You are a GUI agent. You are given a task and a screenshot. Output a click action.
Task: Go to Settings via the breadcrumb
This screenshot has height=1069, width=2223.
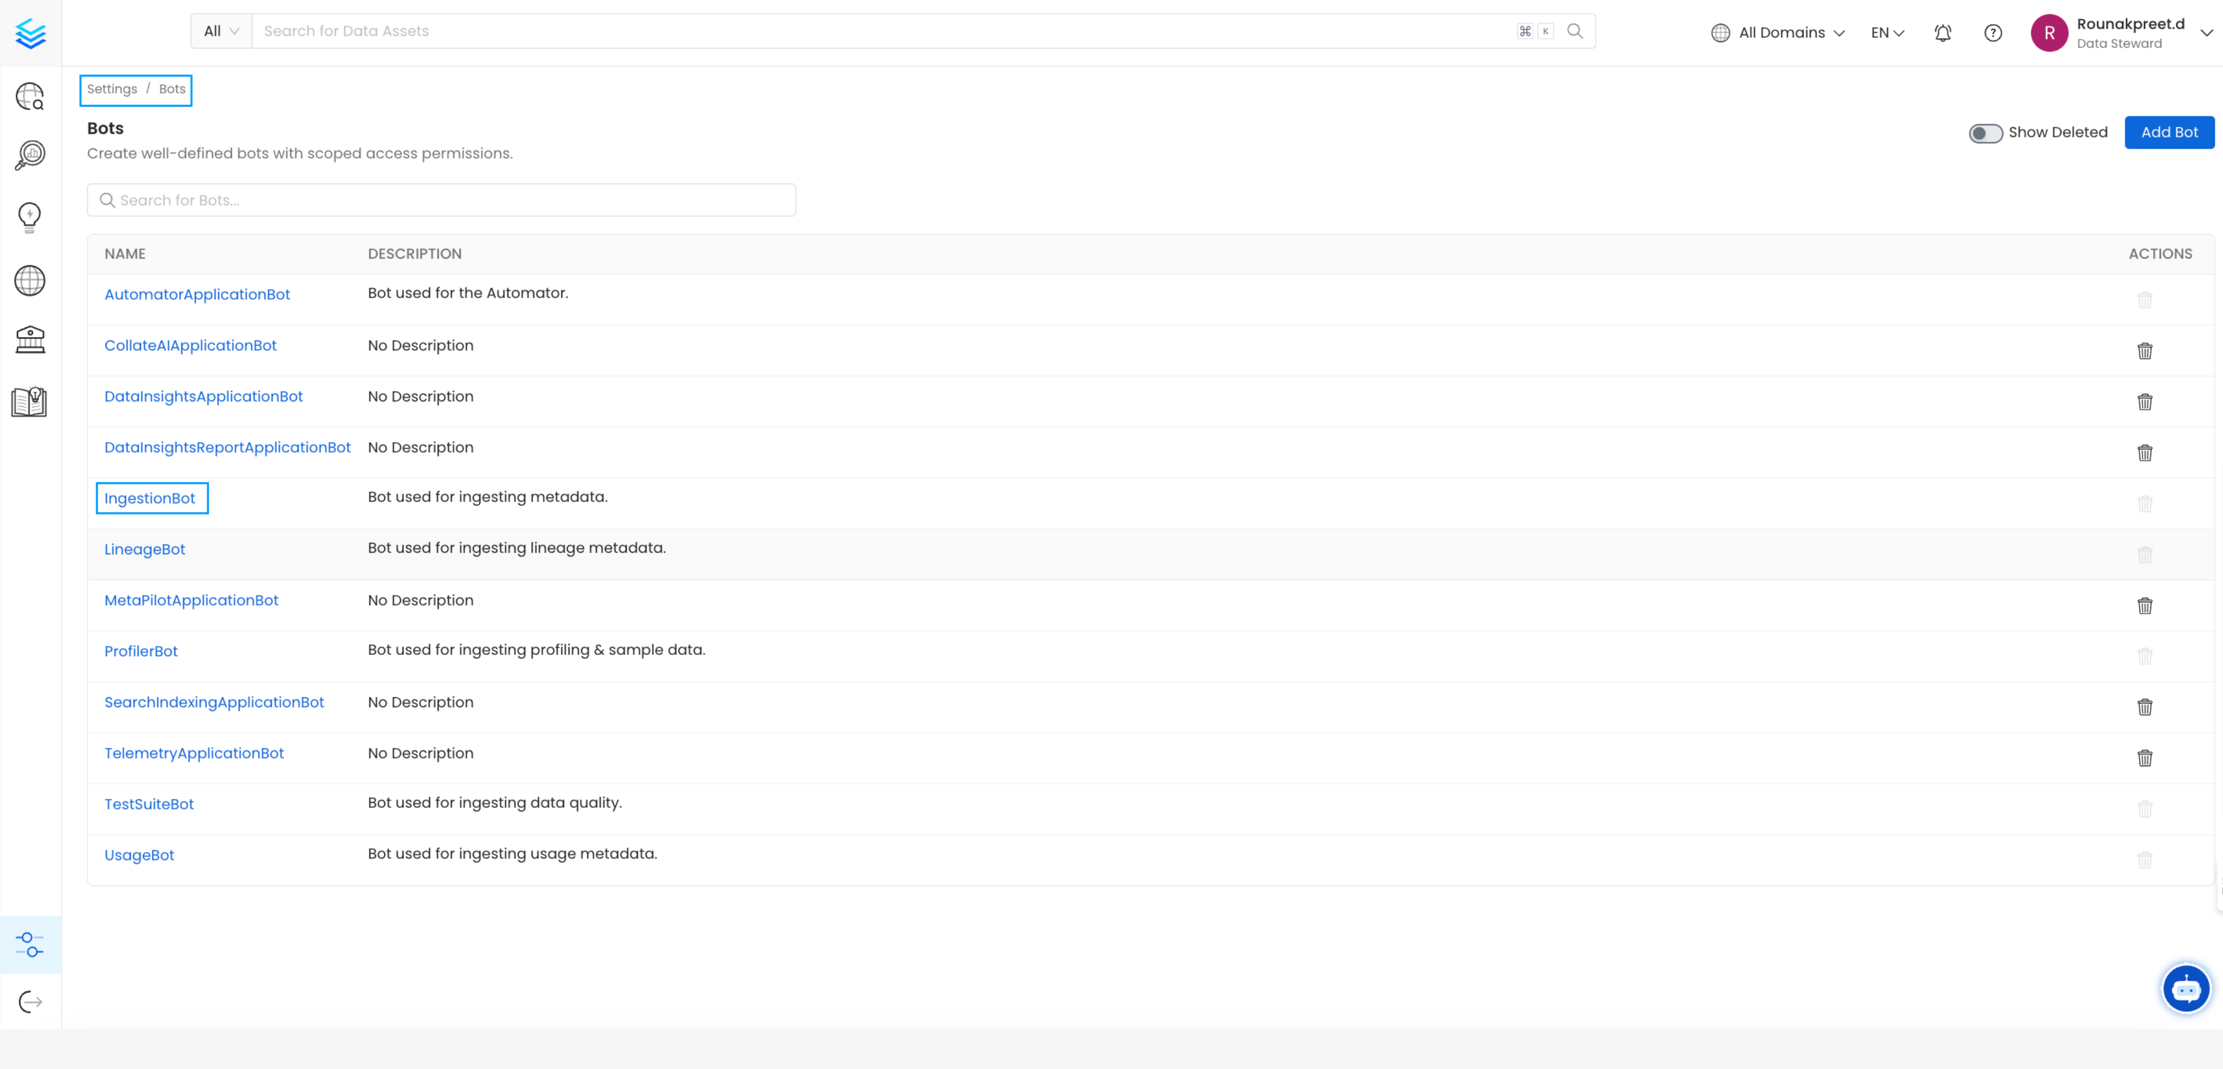[112, 89]
